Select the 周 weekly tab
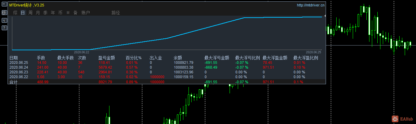Viewport: 416px width, 124px height. pos(30,13)
